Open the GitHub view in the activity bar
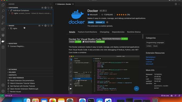The width and height of the screenshot is (182, 102). pyautogui.click(x=3, y=35)
